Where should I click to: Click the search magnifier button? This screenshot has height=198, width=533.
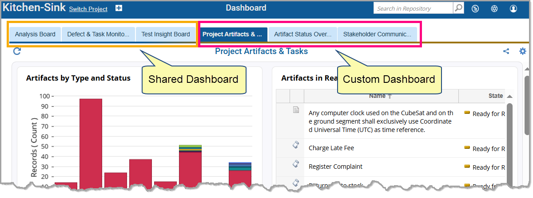(x=458, y=8)
